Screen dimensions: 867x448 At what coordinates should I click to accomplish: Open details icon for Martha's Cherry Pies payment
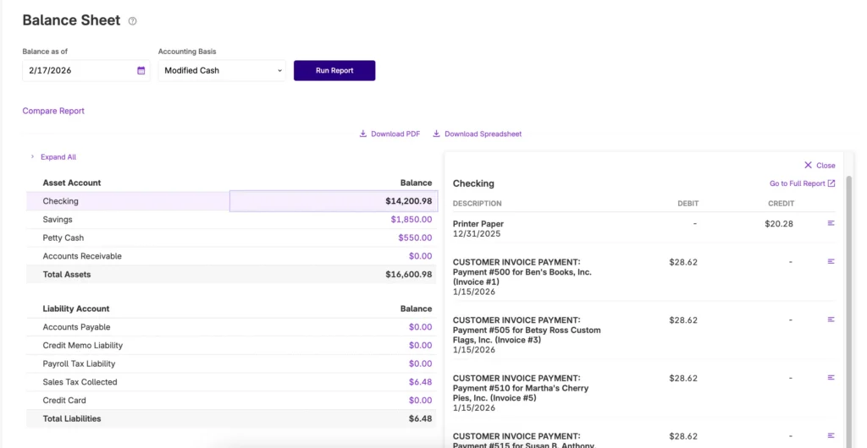831,378
